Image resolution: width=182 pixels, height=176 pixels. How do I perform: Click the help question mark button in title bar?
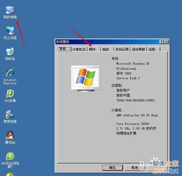tap(162, 42)
